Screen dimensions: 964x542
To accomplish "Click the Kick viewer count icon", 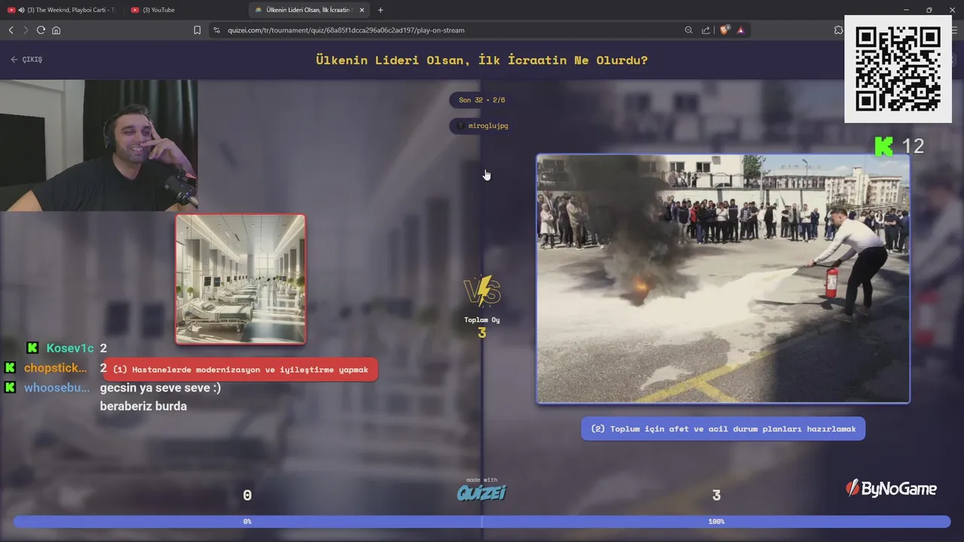I will coord(883,146).
